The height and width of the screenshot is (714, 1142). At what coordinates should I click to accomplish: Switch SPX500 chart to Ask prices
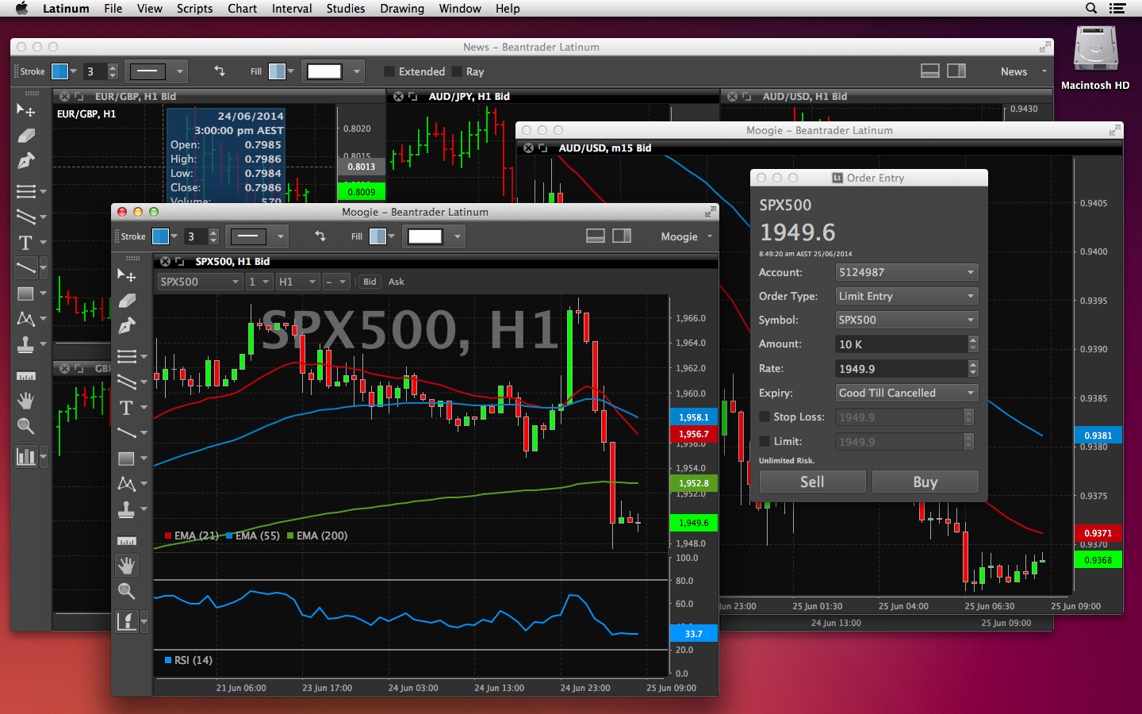(x=397, y=282)
